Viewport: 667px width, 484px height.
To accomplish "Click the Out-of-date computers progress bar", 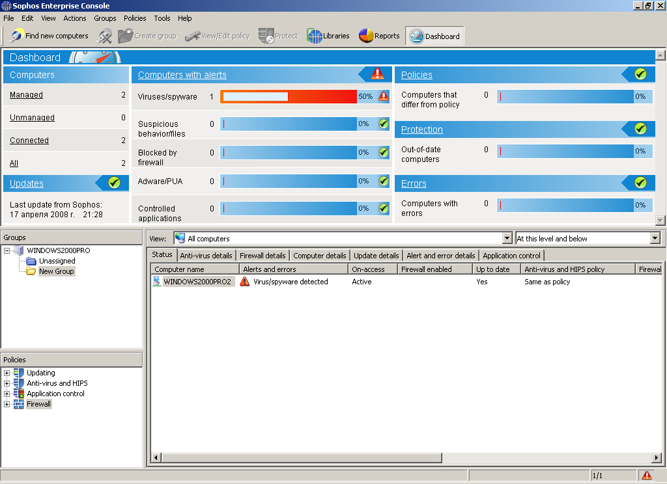I will [565, 151].
